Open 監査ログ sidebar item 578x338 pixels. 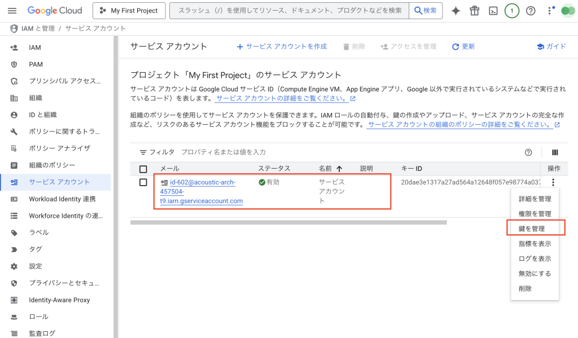[56, 333]
